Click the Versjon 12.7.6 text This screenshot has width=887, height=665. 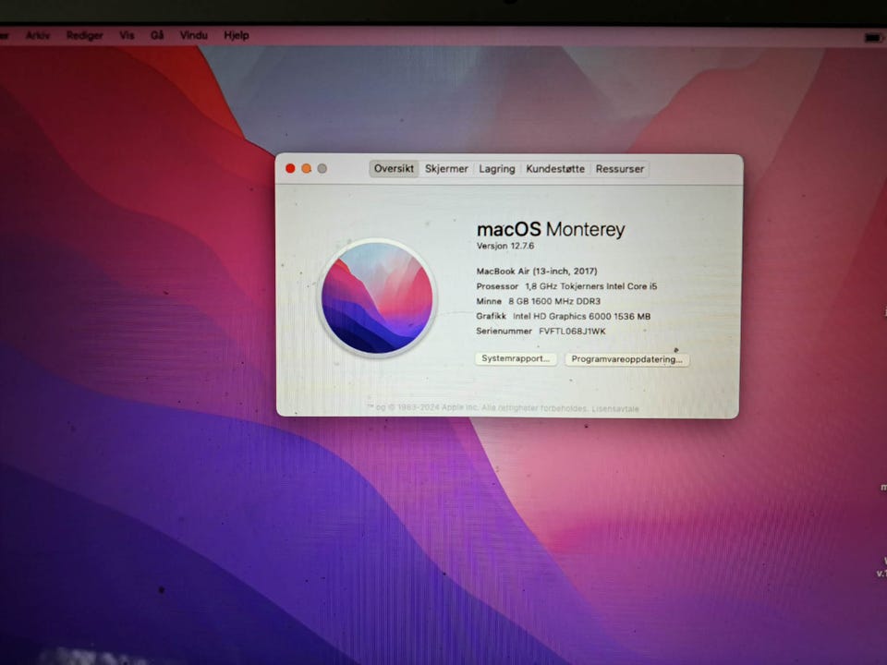pyautogui.click(x=505, y=246)
